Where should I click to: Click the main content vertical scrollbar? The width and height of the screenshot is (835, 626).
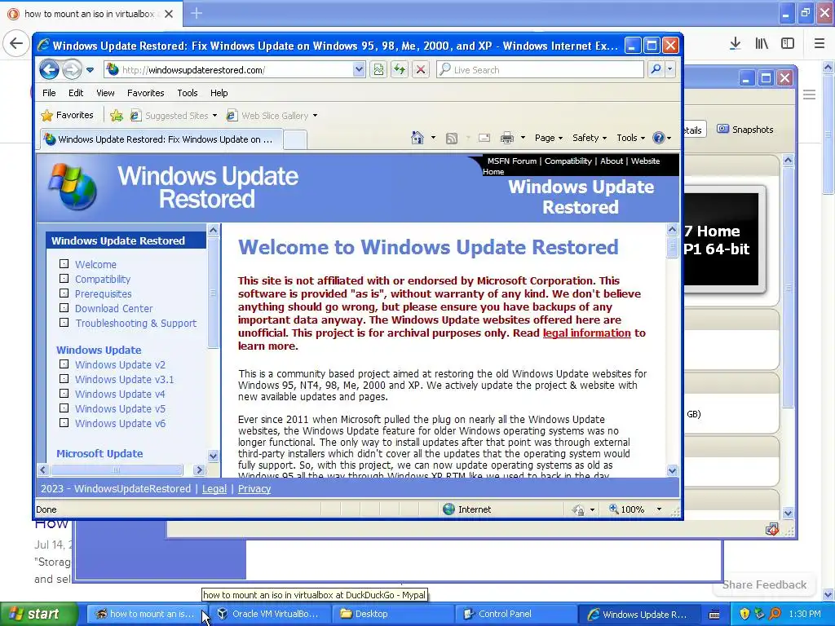coord(672,350)
